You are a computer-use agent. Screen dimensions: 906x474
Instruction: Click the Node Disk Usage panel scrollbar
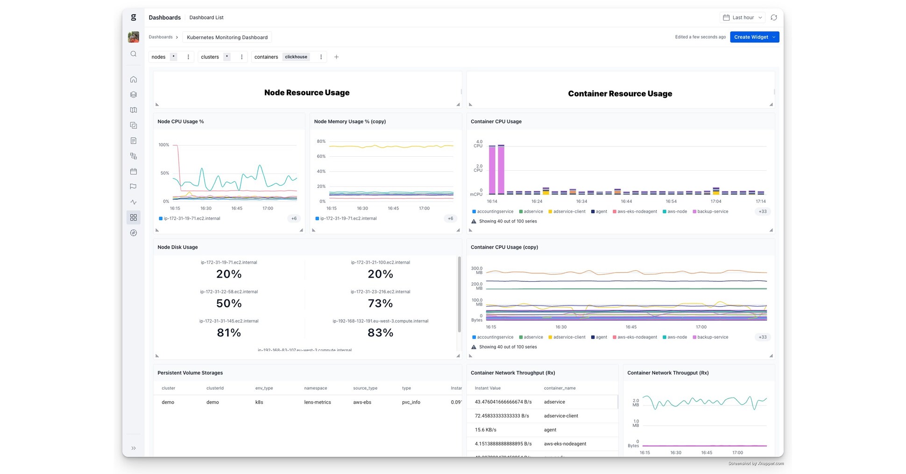tap(459, 294)
